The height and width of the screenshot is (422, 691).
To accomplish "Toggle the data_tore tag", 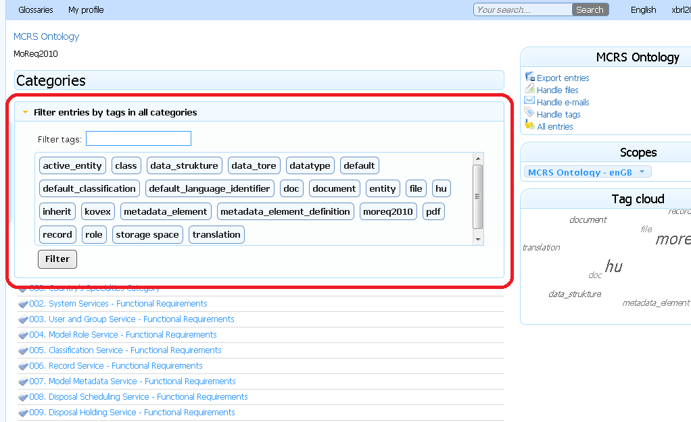I will tap(254, 165).
